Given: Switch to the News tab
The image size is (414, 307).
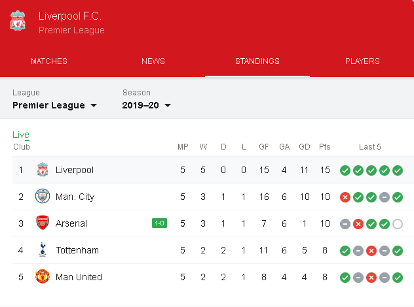Looking at the screenshot, I should (x=153, y=61).
